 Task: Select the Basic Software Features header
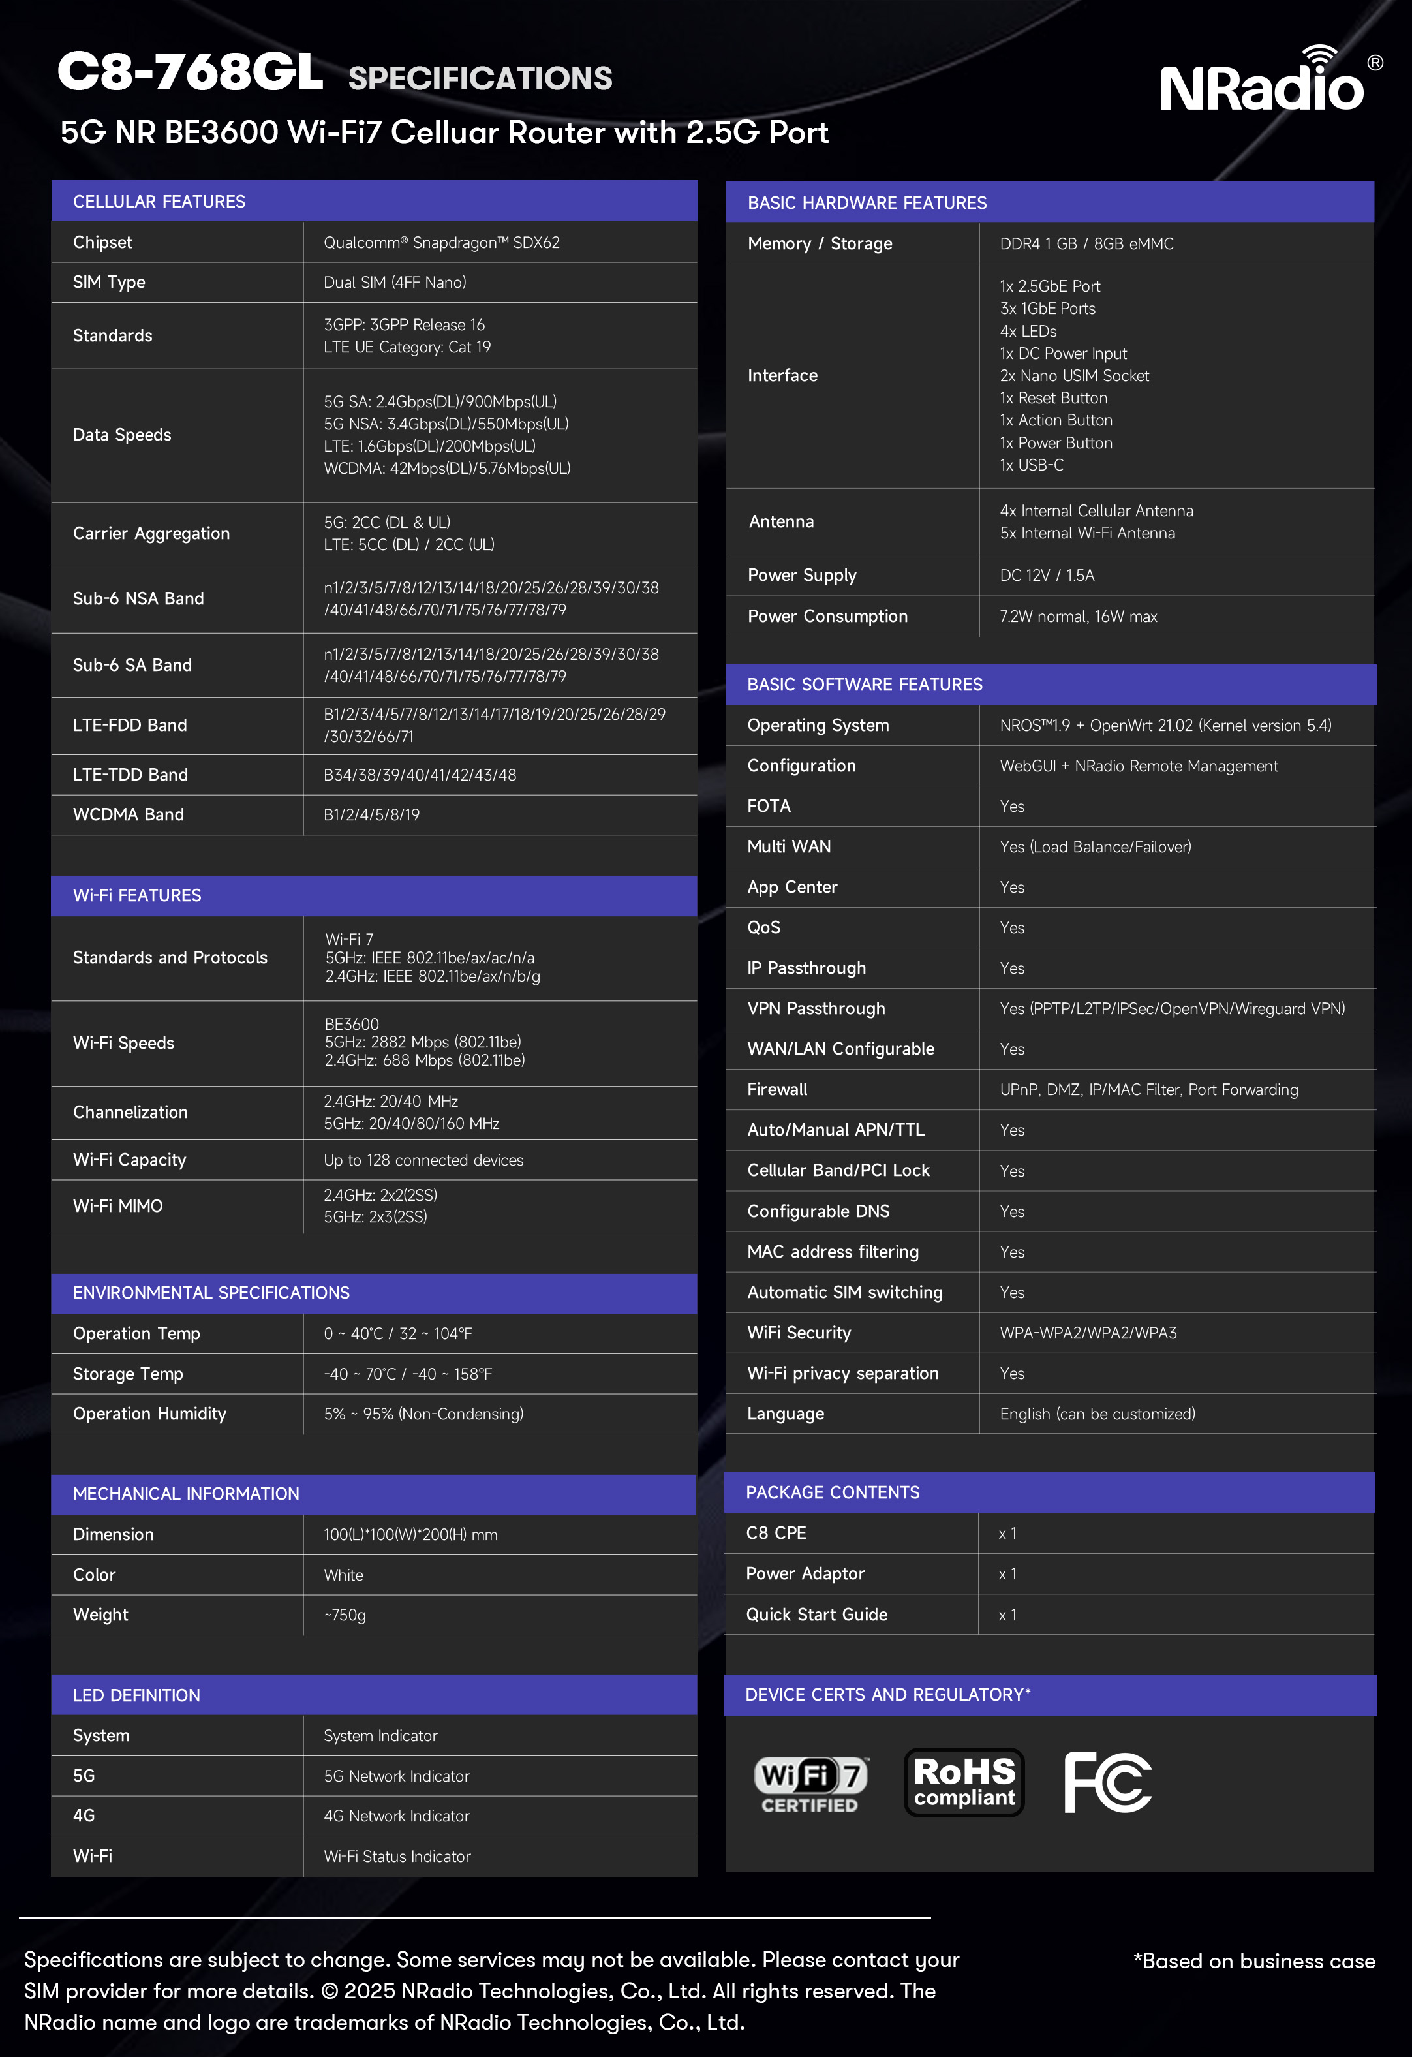[865, 684]
